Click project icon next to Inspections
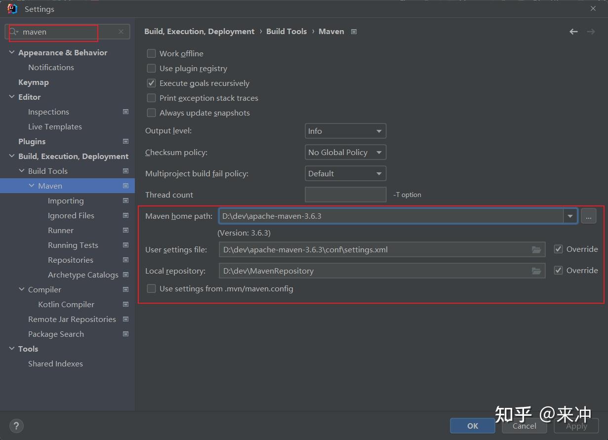The width and height of the screenshot is (608, 440). 125,112
